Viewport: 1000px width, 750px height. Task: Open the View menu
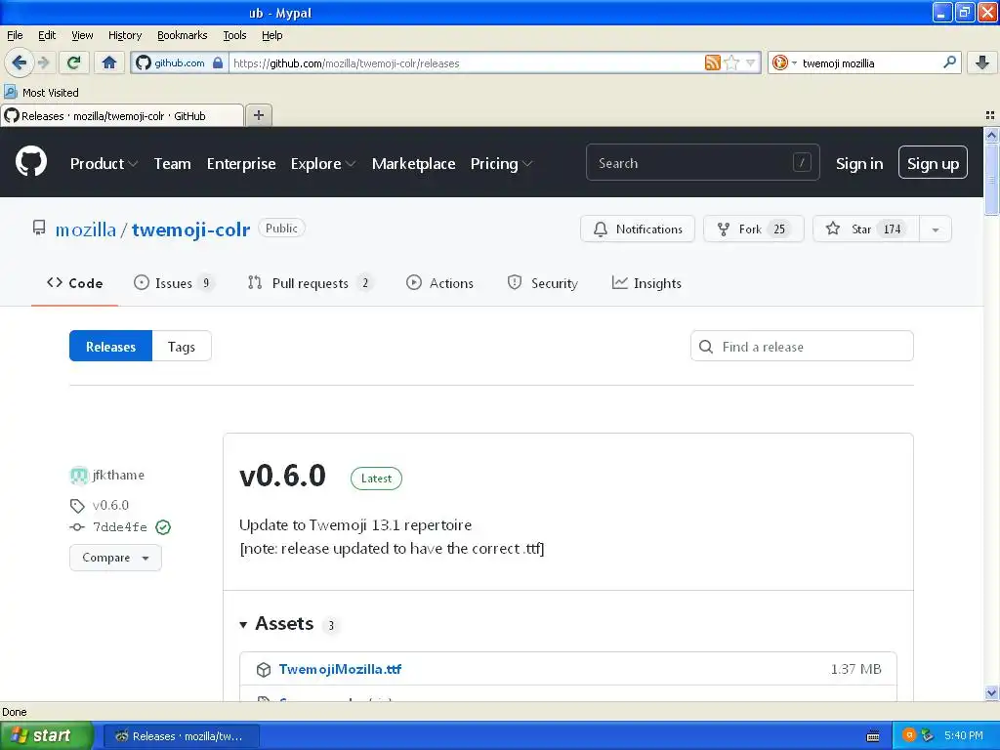point(82,35)
